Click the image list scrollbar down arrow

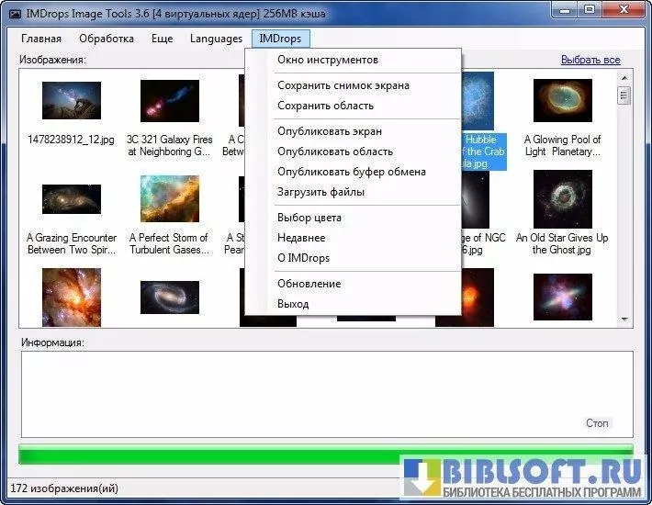tap(624, 319)
